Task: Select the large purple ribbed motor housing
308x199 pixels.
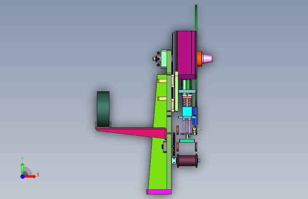Action: [x=186, y=55]
